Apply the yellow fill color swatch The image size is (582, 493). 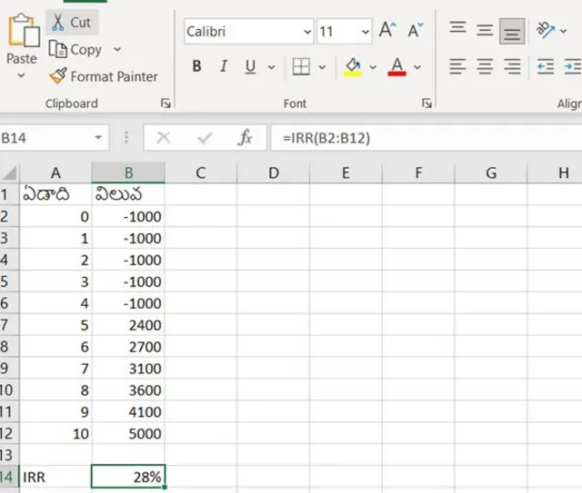point(354,67)
